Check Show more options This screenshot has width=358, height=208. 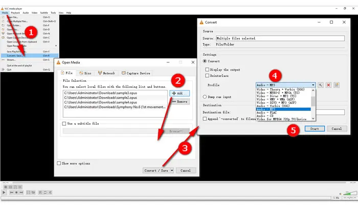coord(59,164)
